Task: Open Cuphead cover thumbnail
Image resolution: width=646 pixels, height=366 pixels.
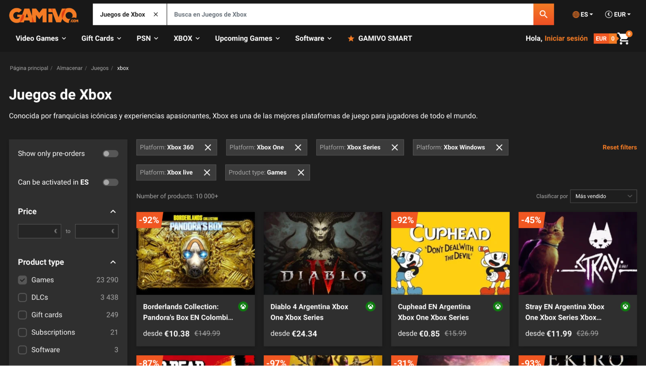Action: point(450,253)
